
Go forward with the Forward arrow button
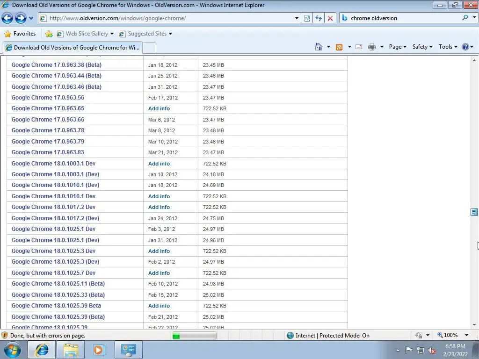tap(21, 18)
